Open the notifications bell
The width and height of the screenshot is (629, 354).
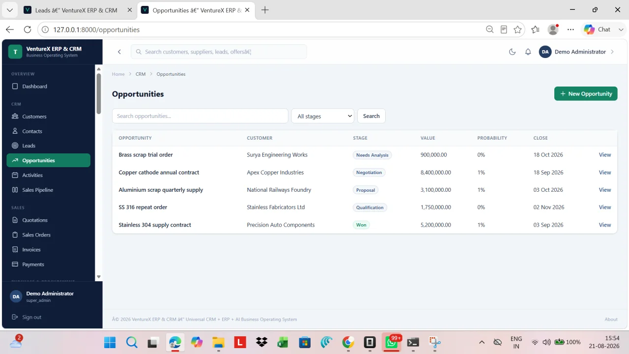click(x=528, y=52)
